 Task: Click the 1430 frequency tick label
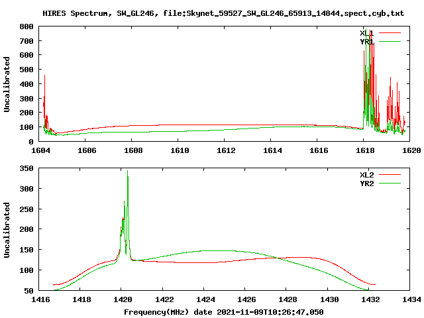[329, 299]
